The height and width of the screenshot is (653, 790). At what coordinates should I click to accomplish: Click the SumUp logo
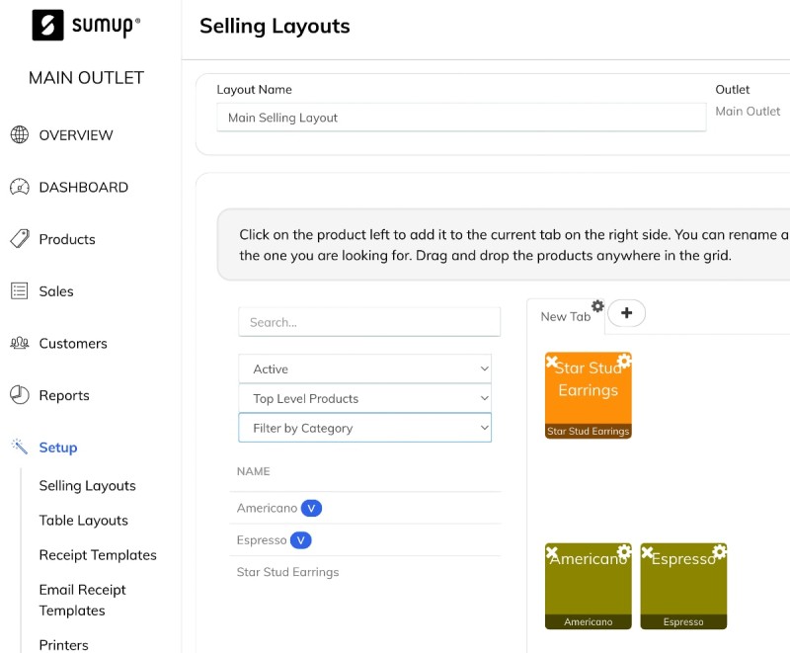(86, 26)
